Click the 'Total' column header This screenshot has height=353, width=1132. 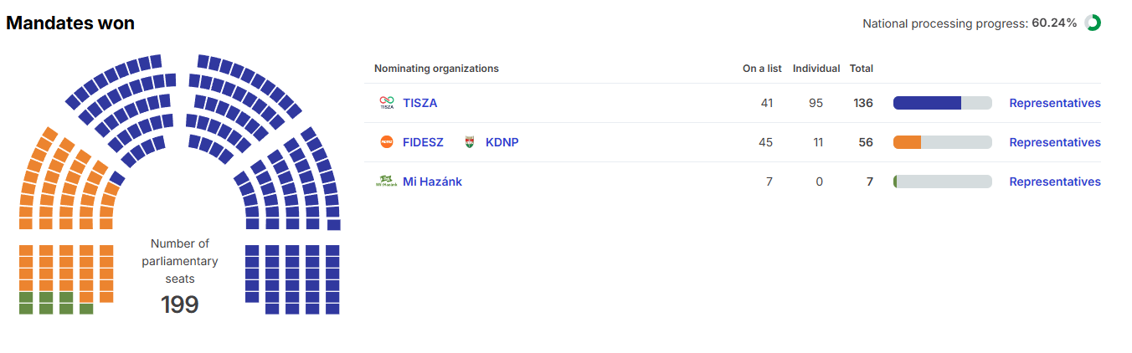[862, 69]
